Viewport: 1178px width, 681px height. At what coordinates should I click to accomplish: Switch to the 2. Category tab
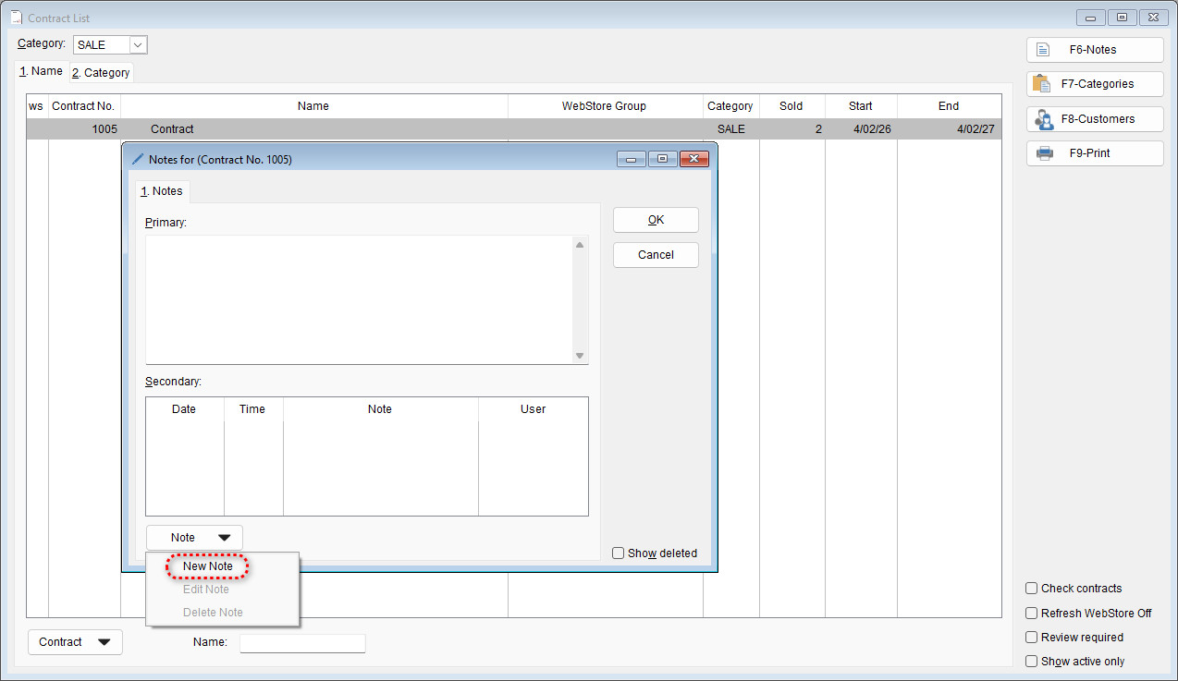point(102,73)
